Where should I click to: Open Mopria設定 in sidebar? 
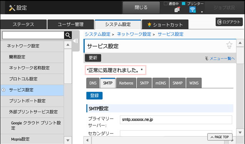[x=32, y=139]
